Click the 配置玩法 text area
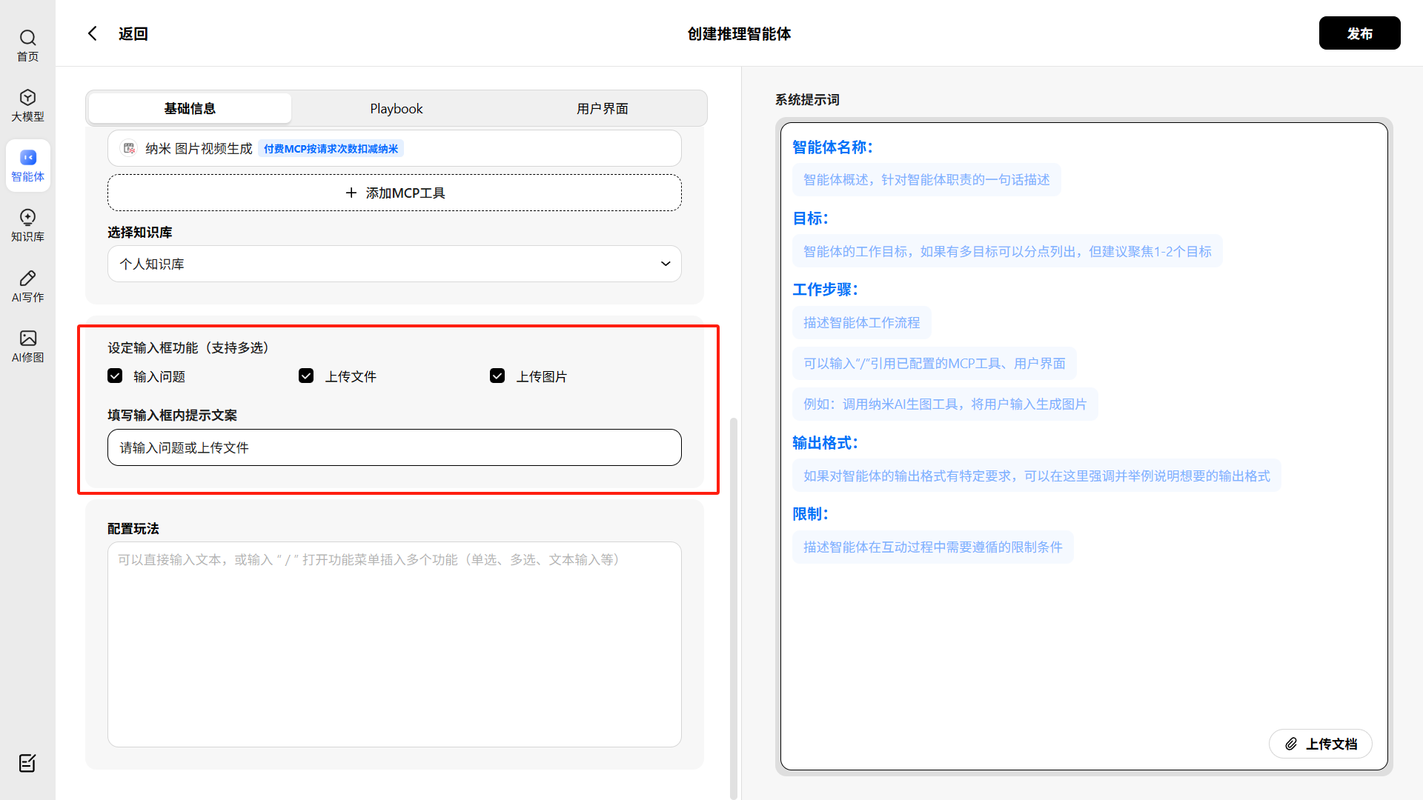 (394, 644)
